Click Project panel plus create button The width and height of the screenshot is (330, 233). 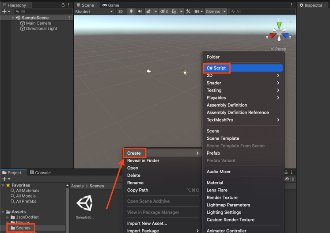pyautogui.click(x=6, y=179)
